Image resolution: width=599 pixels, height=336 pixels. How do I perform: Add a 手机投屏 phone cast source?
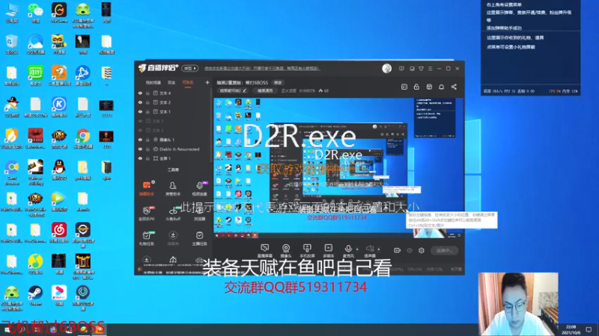tap(307, 251)
